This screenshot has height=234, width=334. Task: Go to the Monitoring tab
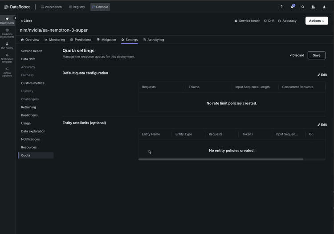pos(55,40)
